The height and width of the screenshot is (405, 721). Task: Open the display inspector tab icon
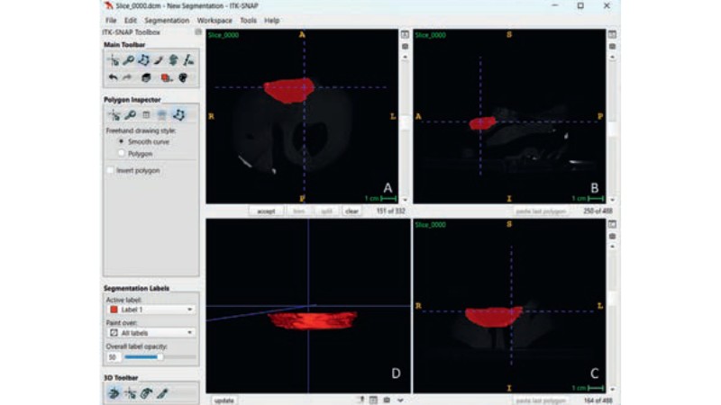click(x=162, y=115)
